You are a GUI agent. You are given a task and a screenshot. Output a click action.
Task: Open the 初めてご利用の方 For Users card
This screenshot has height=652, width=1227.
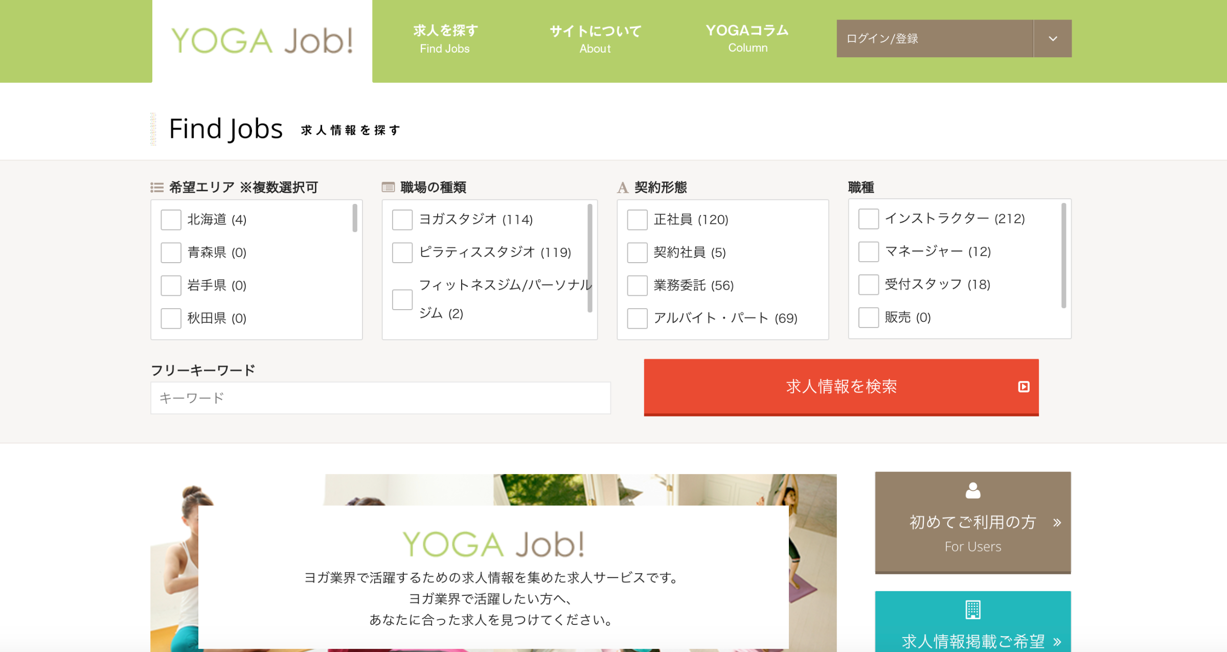[x=973, y=523]
